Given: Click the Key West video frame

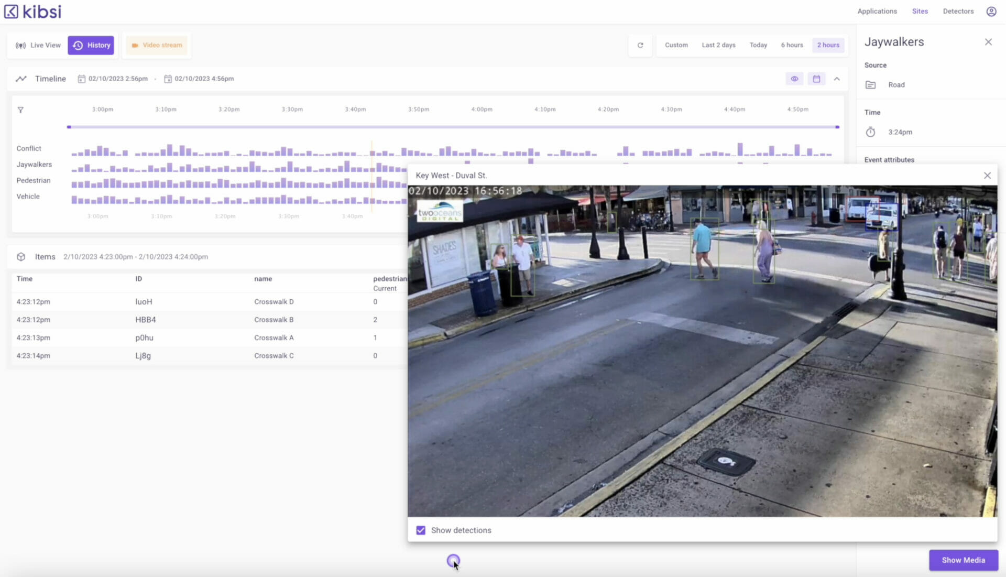Looking at the screenshot, I should pyautogui.click(x=702, y=351).
